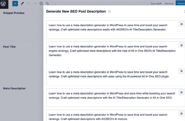This screenshot has width=185, height=121.
Task: Open the block inserter plus button
Action: click(15, 4)
